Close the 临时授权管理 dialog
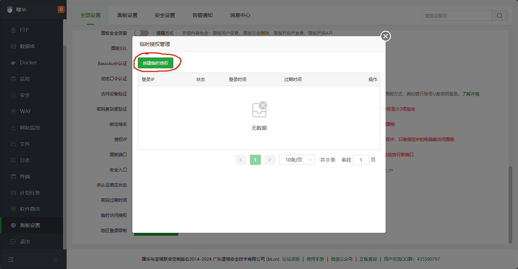 point(386,36)
